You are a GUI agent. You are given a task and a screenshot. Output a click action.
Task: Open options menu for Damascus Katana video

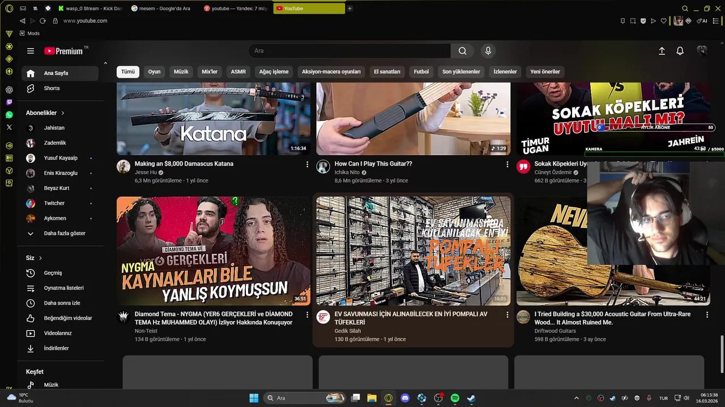tap(308, 164)
